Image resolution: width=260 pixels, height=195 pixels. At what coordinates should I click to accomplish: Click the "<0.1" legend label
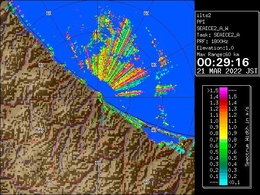[234, 182]
